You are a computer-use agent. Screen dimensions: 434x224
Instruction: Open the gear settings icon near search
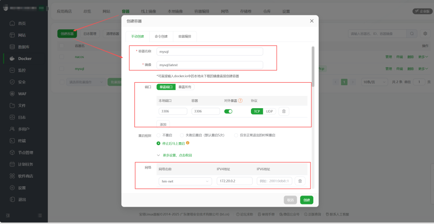click(x=426, y=34)
